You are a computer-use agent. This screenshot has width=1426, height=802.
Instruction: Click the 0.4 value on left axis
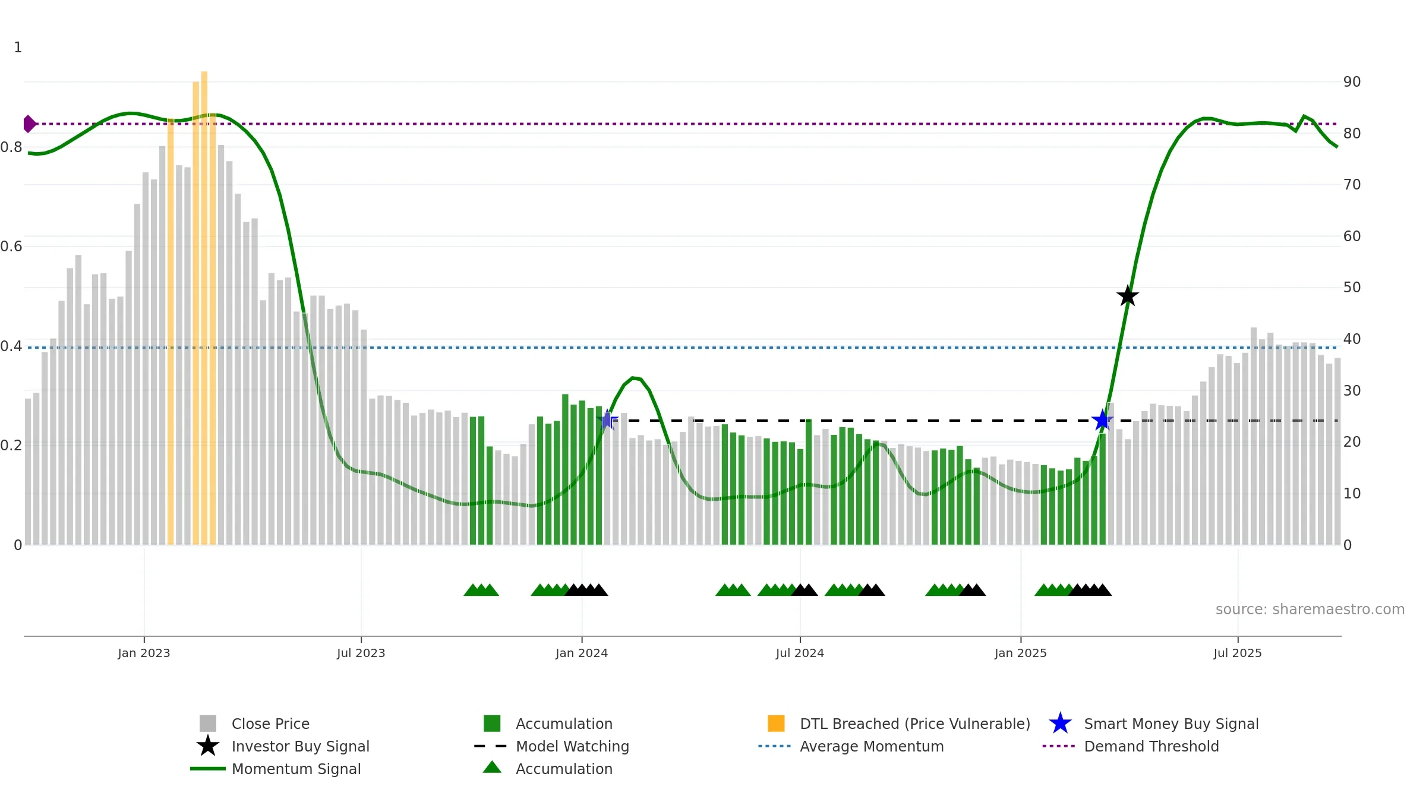[11, 346]
